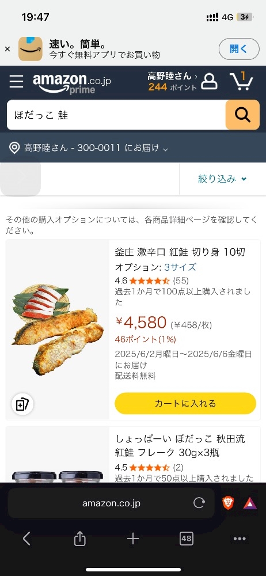Tap the search field containing ほだっこ 鮭
The image size is (266, 576).
coord(116,115)
